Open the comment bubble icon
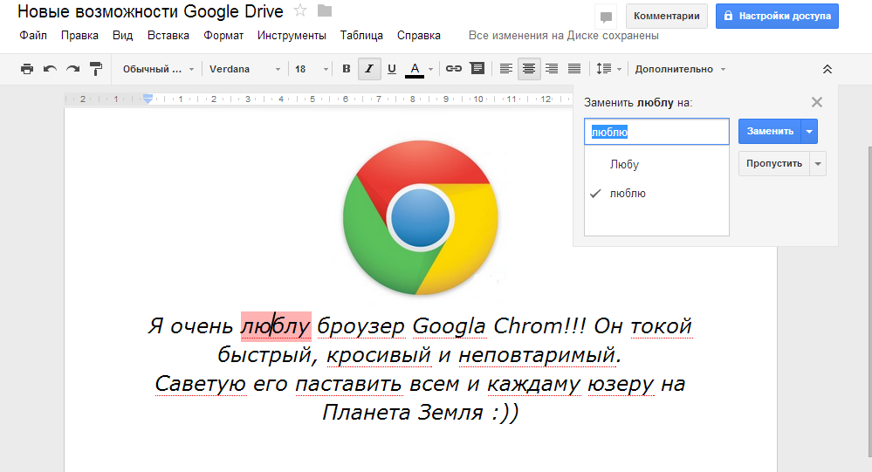This screenshot has width=872, height=472. [x=605, y=17]
